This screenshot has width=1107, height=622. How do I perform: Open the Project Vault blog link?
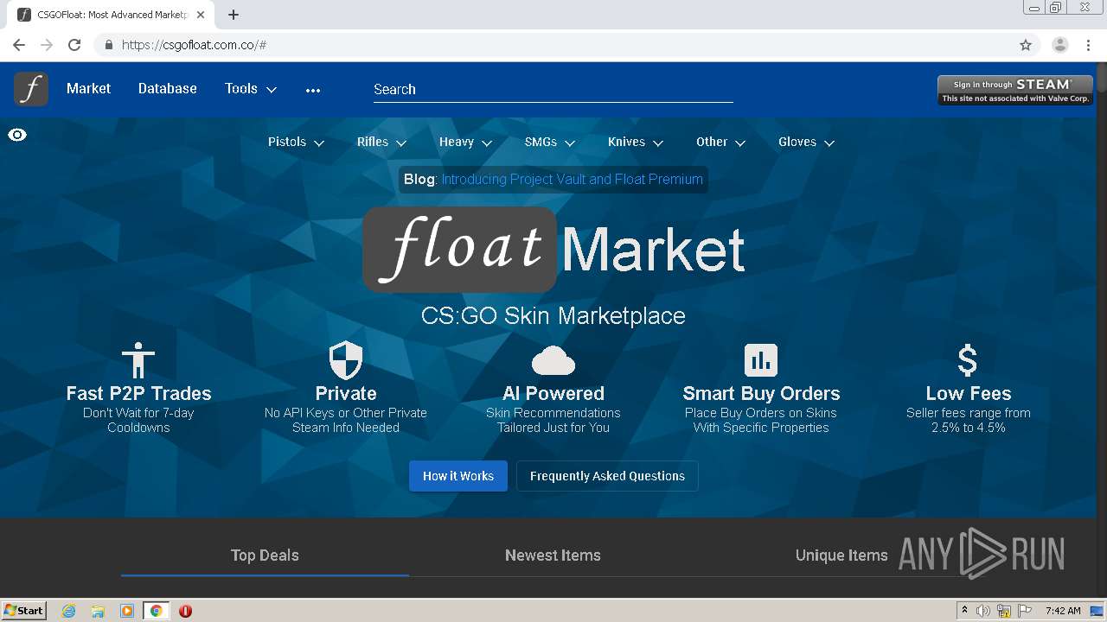pos(572,180)
